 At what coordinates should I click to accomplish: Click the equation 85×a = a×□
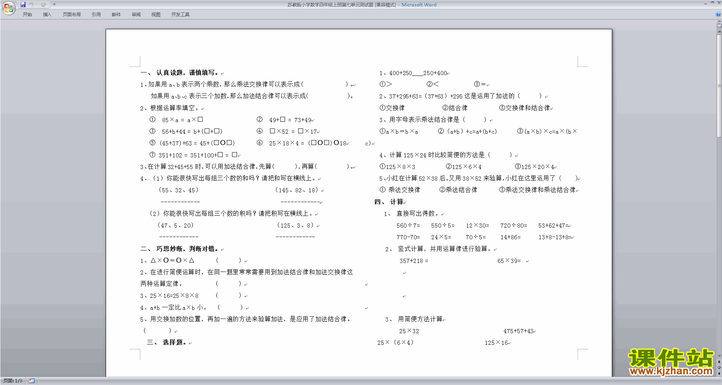coord(182,120)
